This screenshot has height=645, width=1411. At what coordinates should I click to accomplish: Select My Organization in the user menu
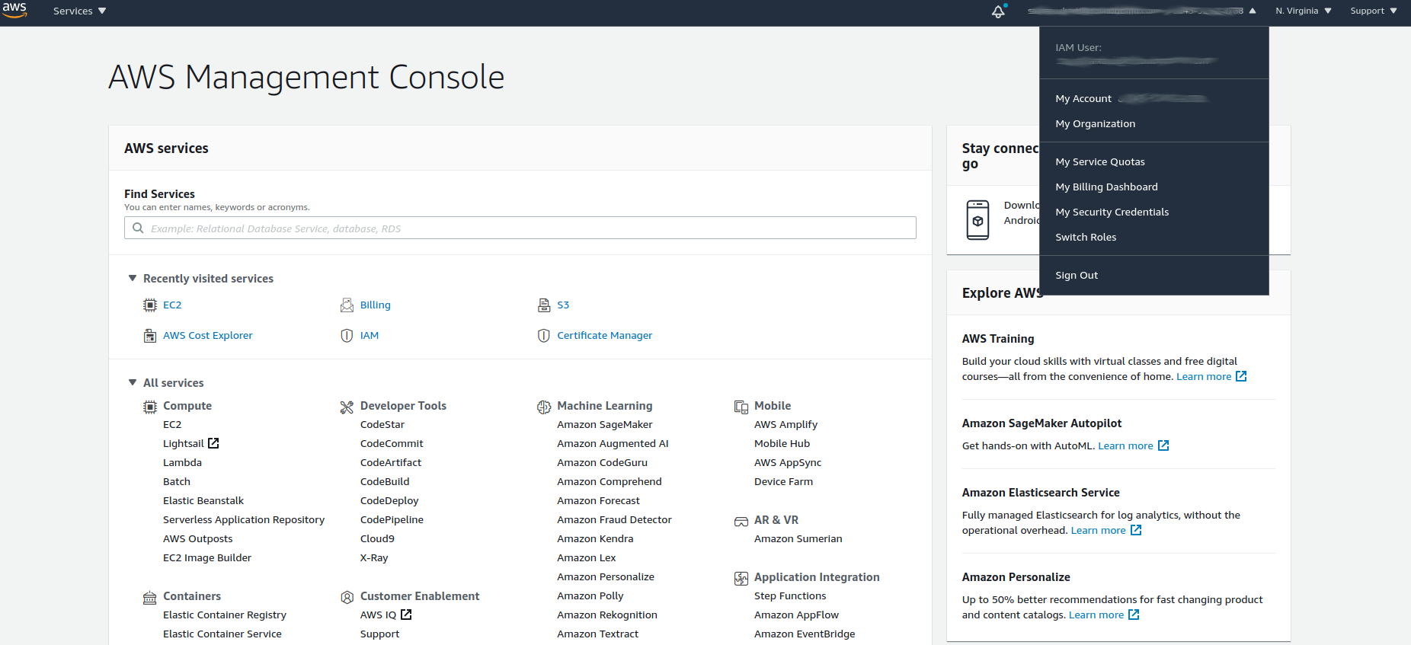(1096, 123)
